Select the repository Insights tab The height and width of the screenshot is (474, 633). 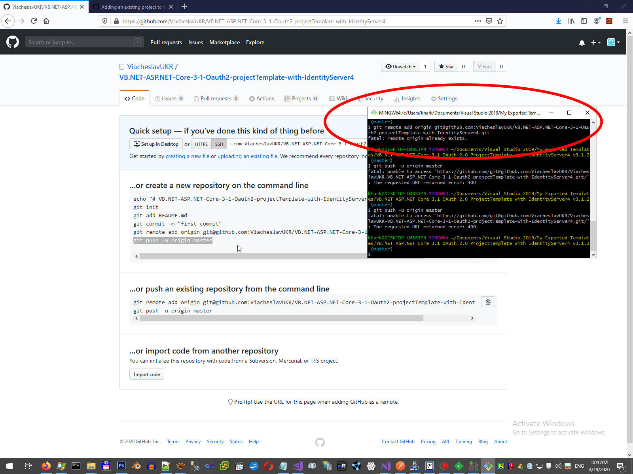407,98
